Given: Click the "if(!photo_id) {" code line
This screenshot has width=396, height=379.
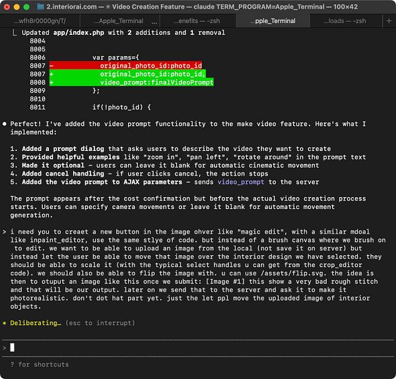Looking at the screenshot, I should (x=121, y=107).
